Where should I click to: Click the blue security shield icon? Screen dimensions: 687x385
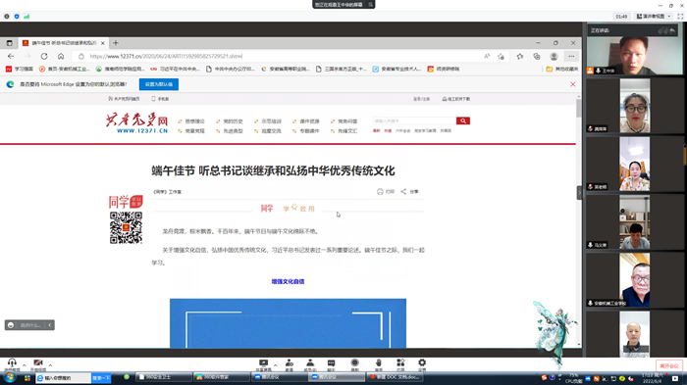(x=17, y=17)
